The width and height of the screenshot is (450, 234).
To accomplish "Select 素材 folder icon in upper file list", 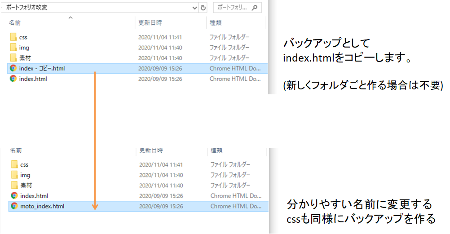I will 13,57.
